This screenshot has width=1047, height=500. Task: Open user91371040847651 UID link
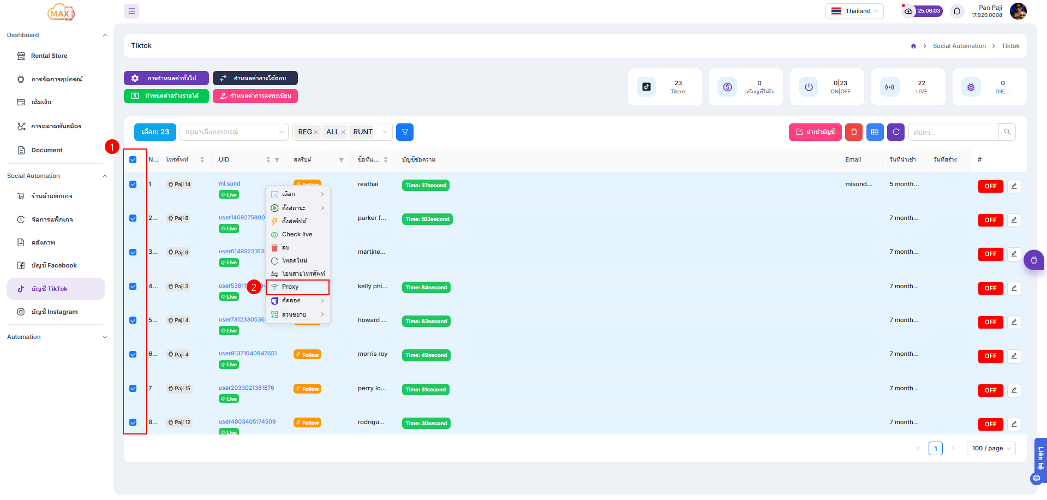point(248,354)
